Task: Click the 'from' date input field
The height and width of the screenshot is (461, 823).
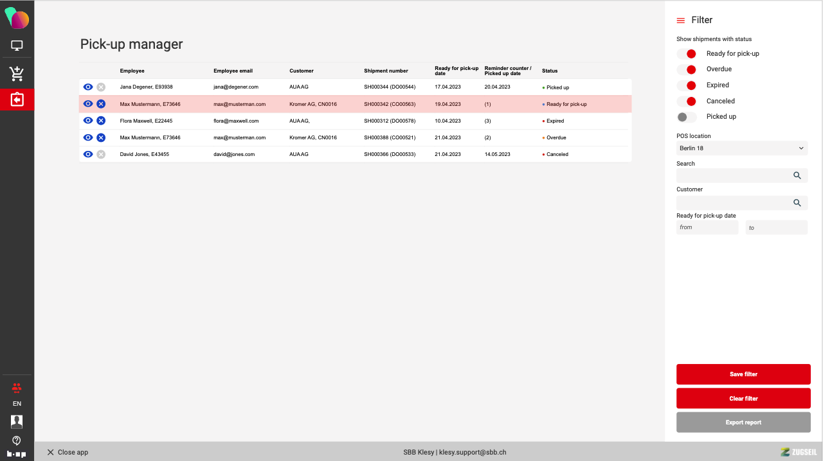Action: (x=707, y=227)
